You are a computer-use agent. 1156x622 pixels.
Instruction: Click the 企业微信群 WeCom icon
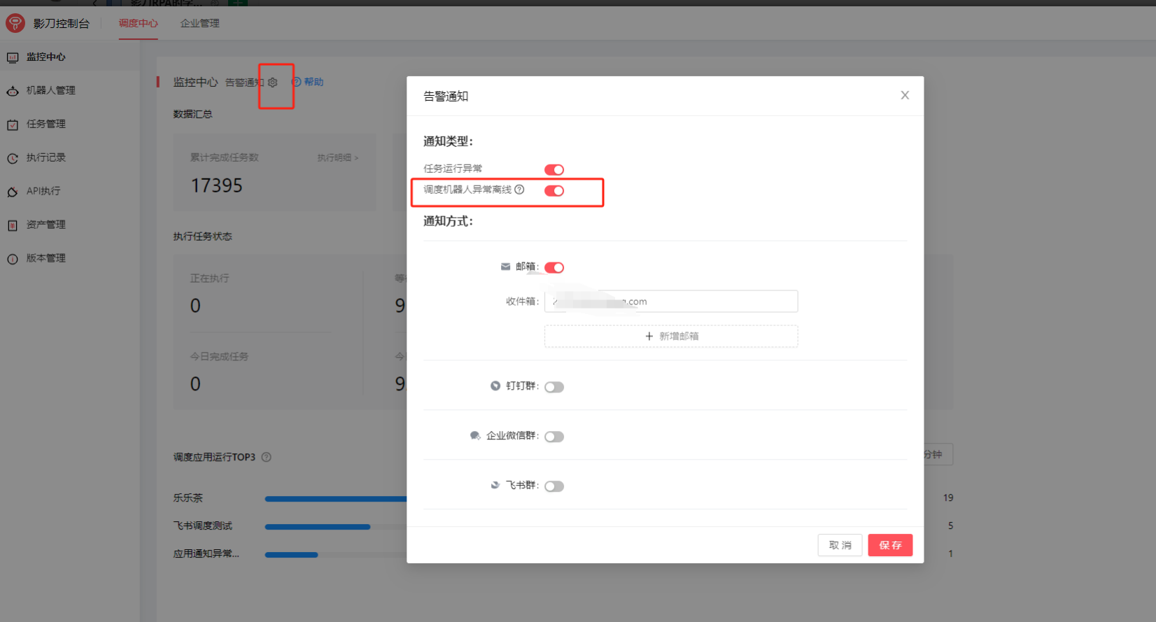pos(475,435)
